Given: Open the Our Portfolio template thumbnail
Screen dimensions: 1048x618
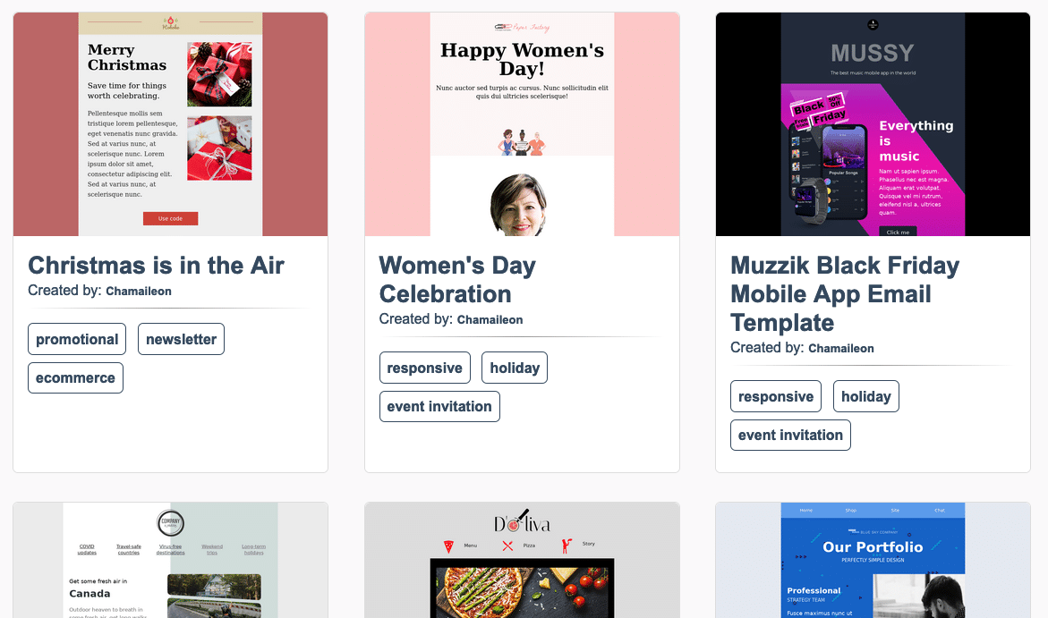Looking at the screenshot, I should pyautogui.click(x=873, y=560).
